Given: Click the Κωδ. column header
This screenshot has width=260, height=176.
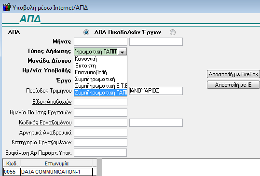Looking at the screenshot, I should [12, 163].
